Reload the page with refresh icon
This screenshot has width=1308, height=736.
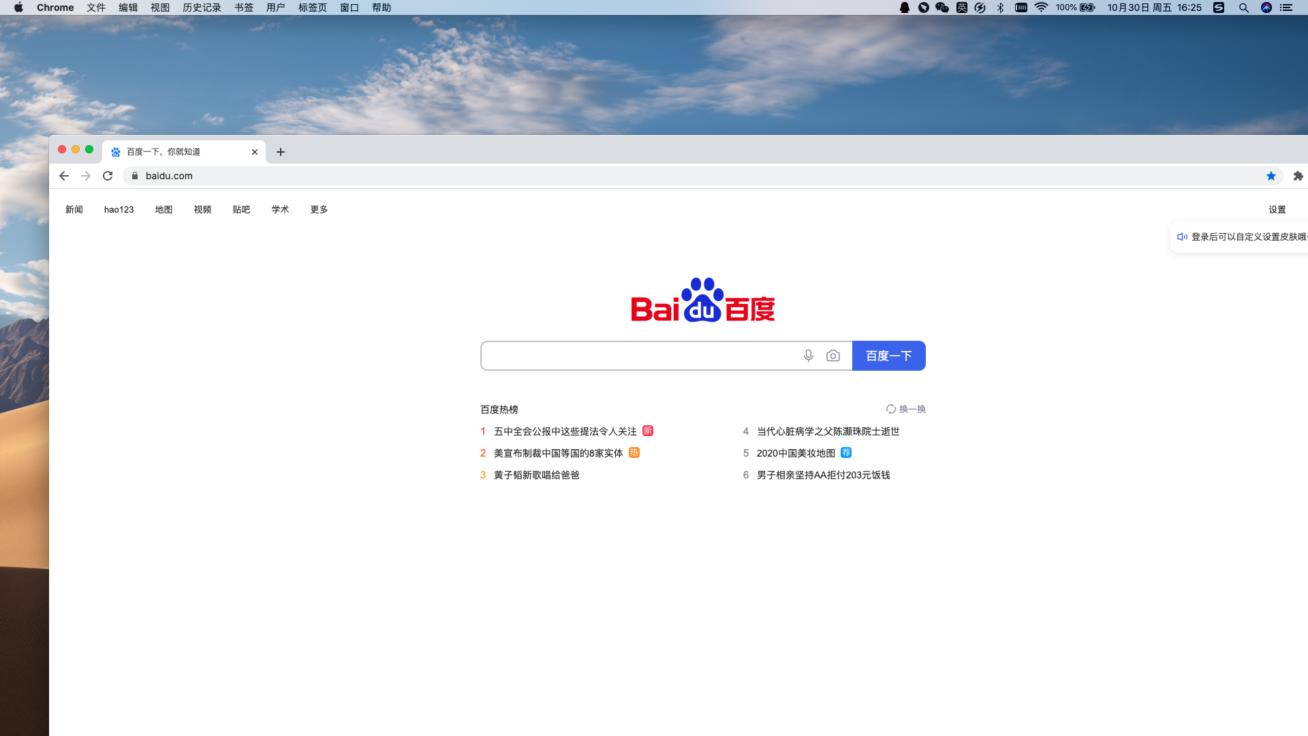click(108, 176)
